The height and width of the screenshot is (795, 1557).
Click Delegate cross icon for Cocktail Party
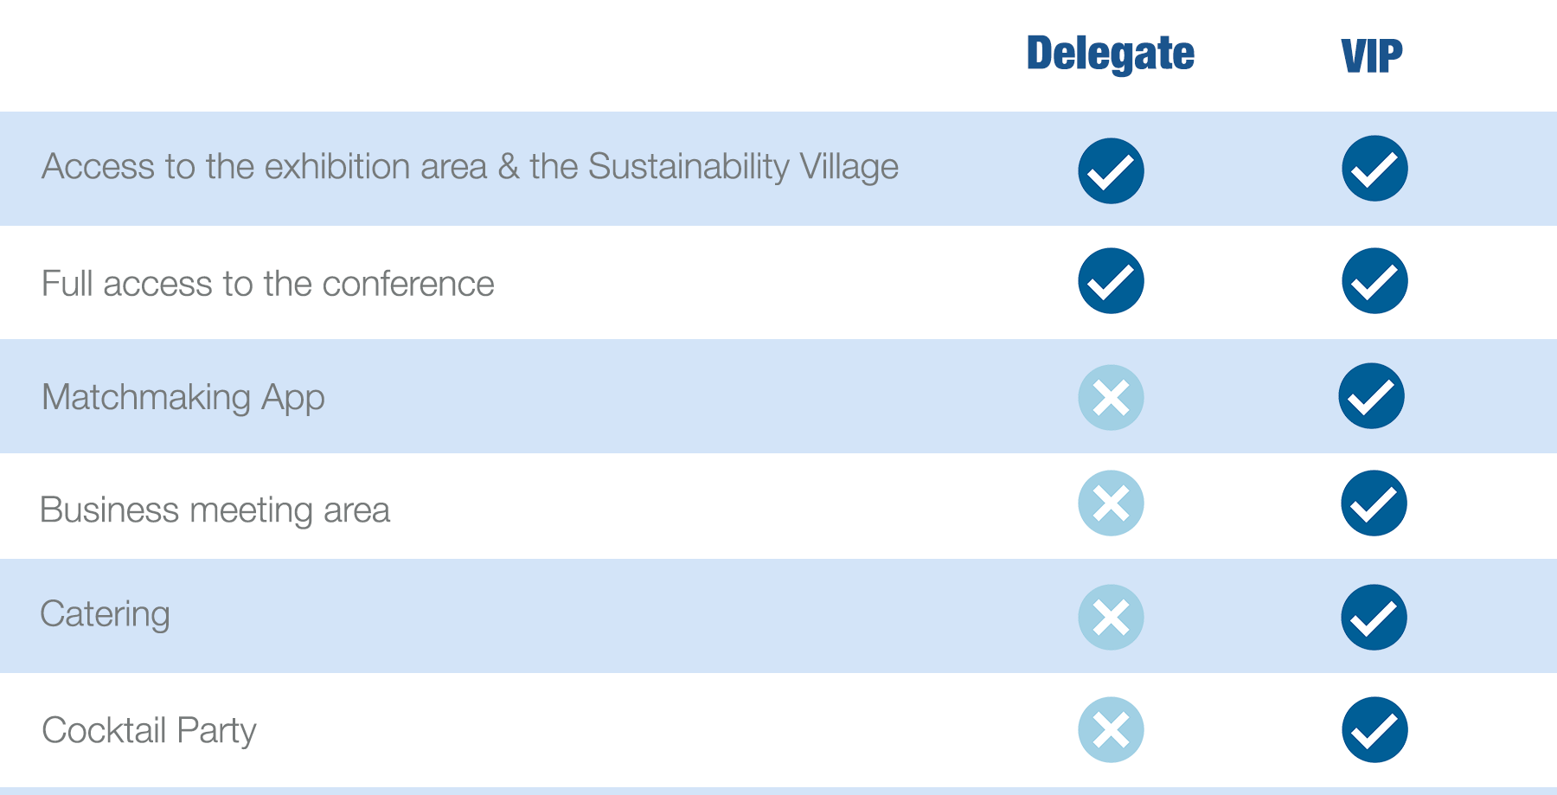(x=1111, y=730)
